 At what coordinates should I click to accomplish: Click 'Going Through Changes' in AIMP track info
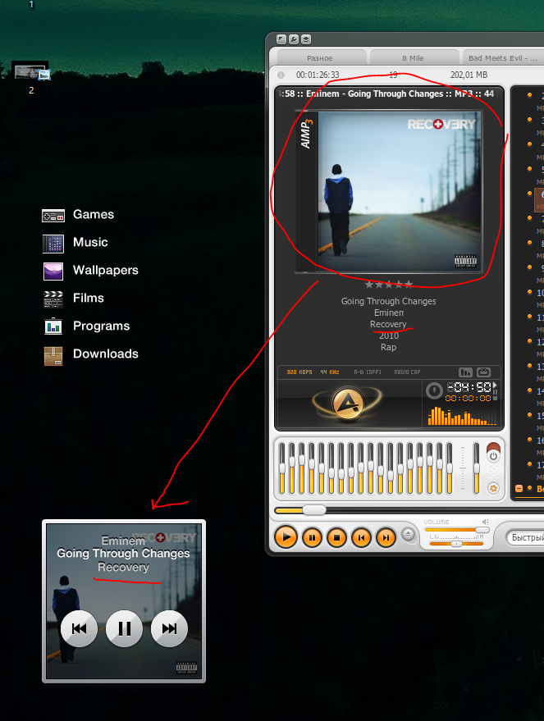pos(389,301)
